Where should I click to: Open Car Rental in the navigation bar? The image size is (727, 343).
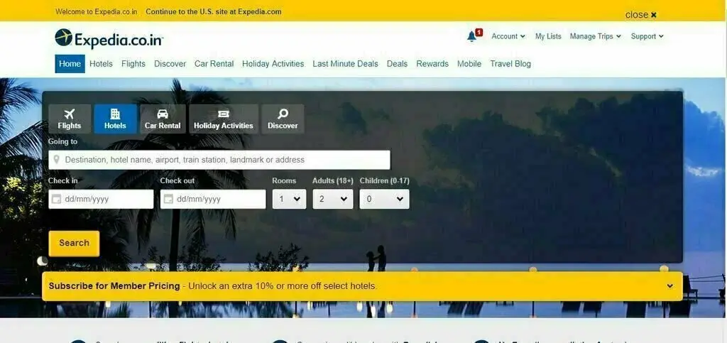coord(214,63)
